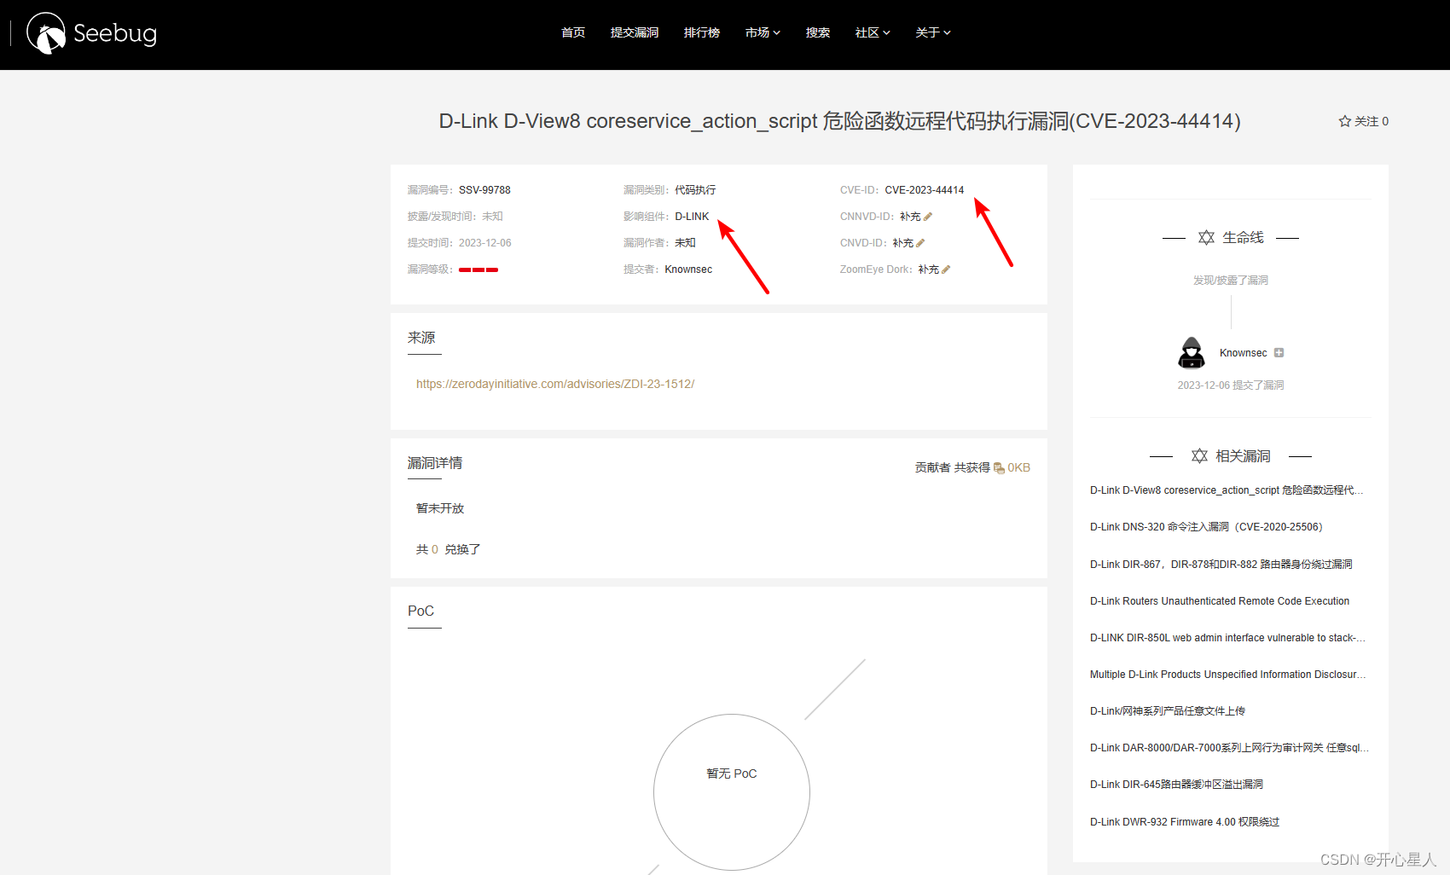This screenshot has width=1450, height=875.
Task: Open D-Link DNS-320 命令注入漏洞 link
Action: (x=1206, y=527)
